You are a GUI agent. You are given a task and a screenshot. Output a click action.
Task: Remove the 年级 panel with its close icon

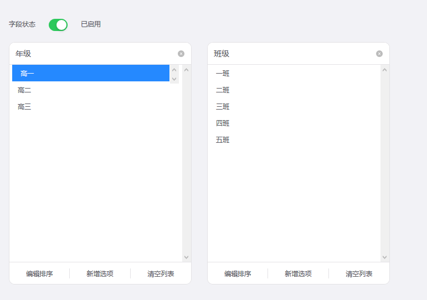pos(181,54)
